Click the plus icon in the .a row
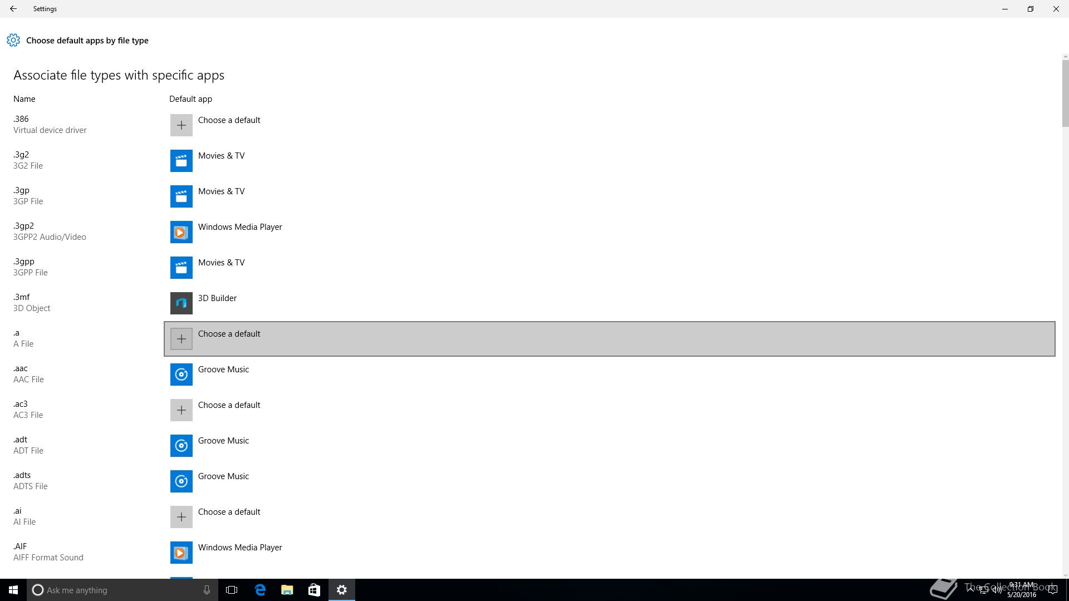Screen dimensions: 1069x601 click(182, 339)
